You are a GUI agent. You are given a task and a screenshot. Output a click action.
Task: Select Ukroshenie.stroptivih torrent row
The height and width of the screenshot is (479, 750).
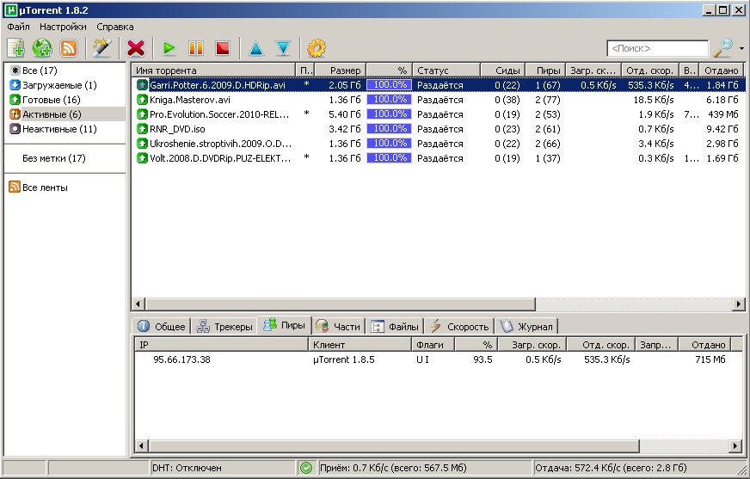438,144
